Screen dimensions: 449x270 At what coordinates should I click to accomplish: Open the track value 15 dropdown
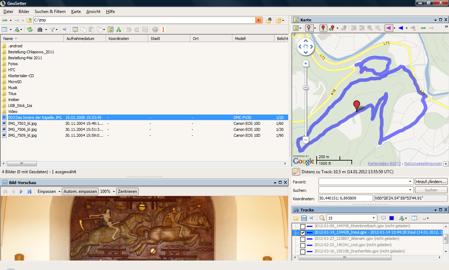coord(374,218)
